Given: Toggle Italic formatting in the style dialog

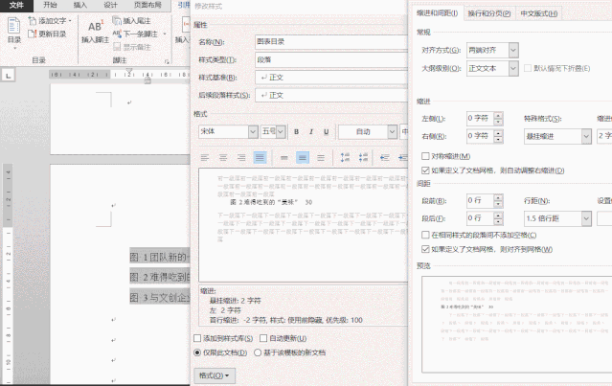Looking at the screenshot, I should (x=310, y=132).
